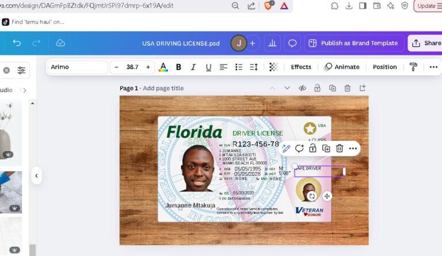Open the TikTok temu haul bookmark
The image size is (442, 256).
[x=33, y=22]
